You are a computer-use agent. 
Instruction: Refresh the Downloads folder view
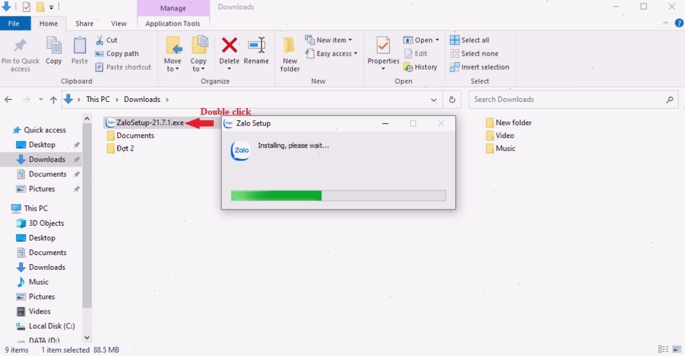452,100
